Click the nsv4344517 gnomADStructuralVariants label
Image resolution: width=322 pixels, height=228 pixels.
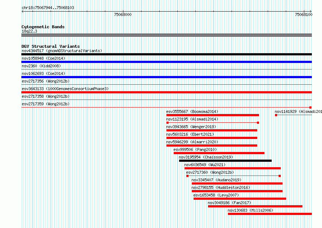point(62,51)
